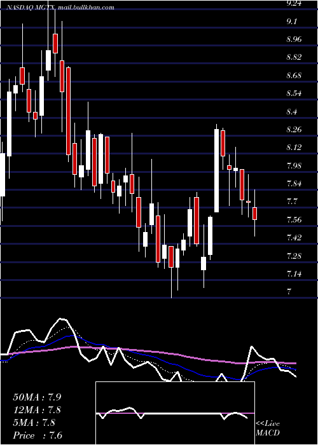Click the 8.96 price axis label
This screenshot has height=445, width=318.
[x=294, y=39]
